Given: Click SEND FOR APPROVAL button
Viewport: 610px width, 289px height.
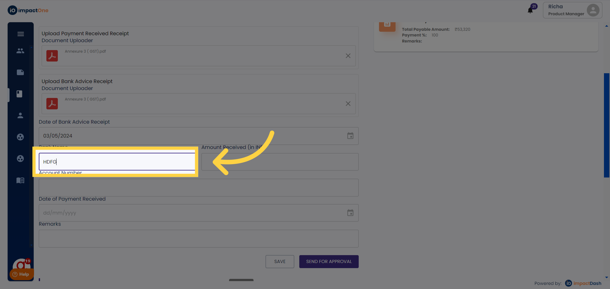Looking at the screenshot, I should pyautogui.click(x=329, y=261).
